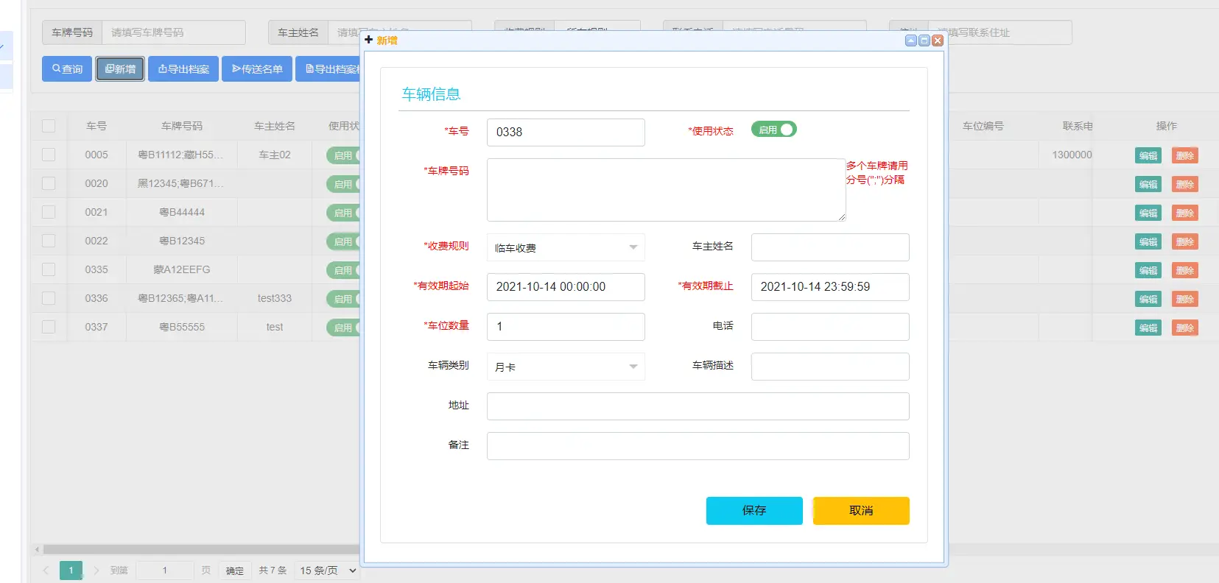
Task: Maximize the 新增 dialog window
Action: (x=924, y=40)
